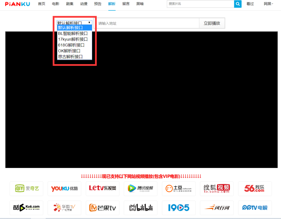Open the 动漫 navigation tab
Viewport: 281px width, 219px height.
pos(84,4)
